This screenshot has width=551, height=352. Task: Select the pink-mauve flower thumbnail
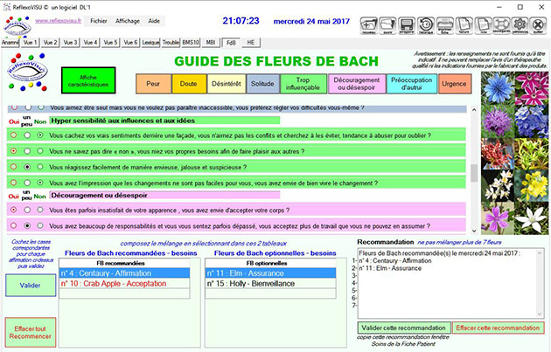click(498, 218)
